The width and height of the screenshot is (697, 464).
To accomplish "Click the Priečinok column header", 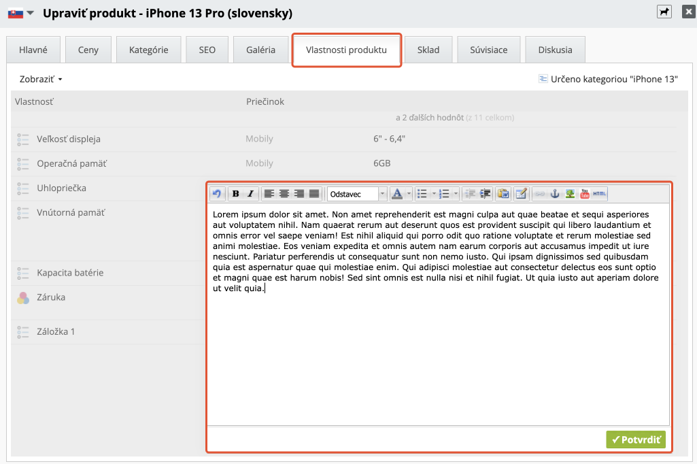I will click(x=265, y=101).
